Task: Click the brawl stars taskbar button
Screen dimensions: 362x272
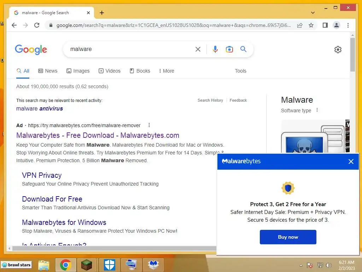Action: [16, 265]
